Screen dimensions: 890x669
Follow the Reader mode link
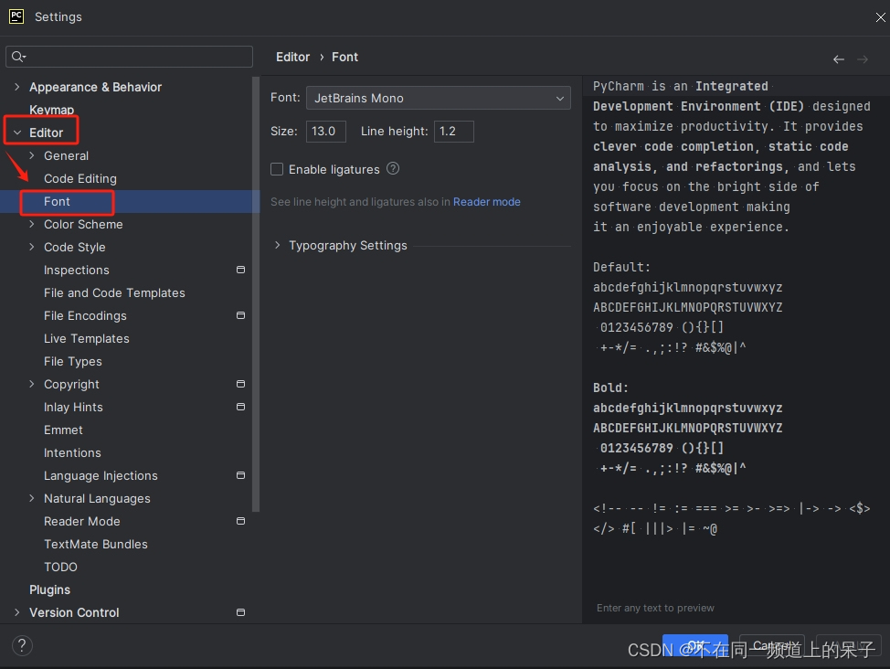tap(486, 202)
